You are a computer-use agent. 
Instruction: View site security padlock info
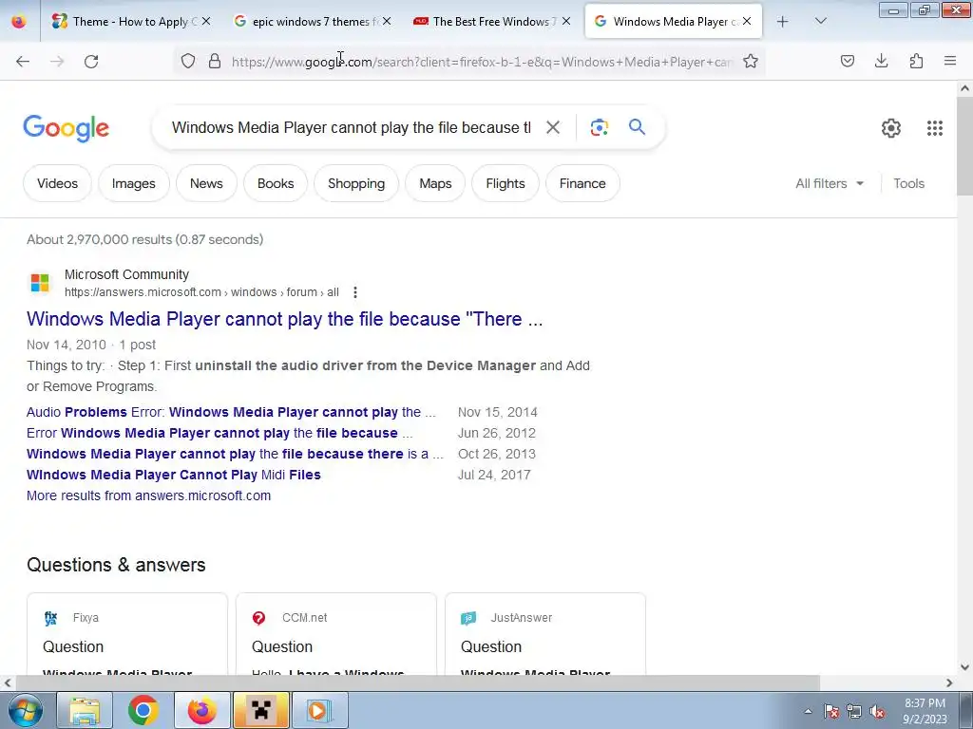pos(215,61)
